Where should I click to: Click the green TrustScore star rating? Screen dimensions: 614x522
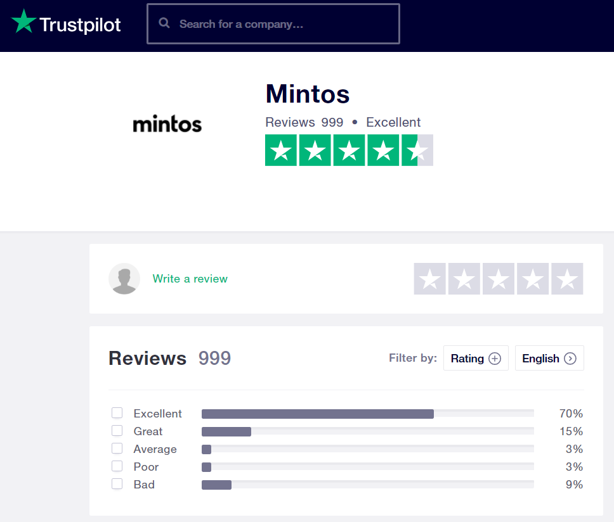349,150
